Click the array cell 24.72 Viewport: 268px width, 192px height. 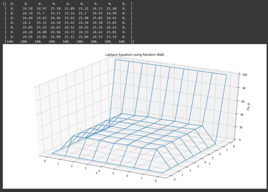[70, 32]
